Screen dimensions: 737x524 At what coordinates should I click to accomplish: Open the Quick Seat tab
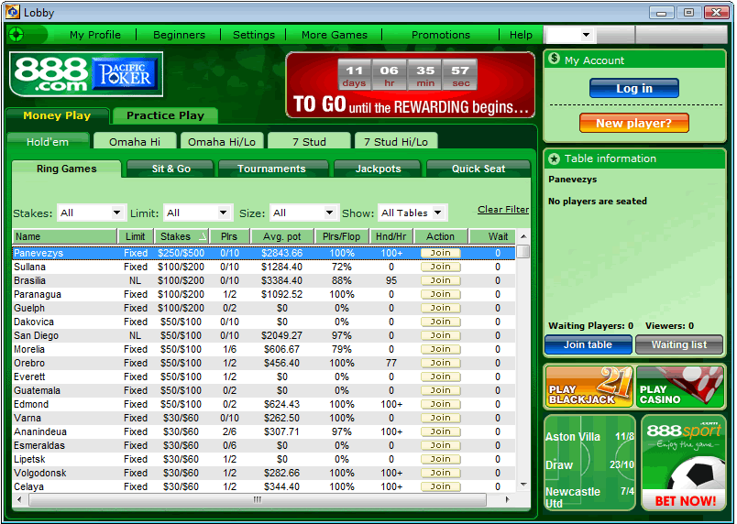478,169
